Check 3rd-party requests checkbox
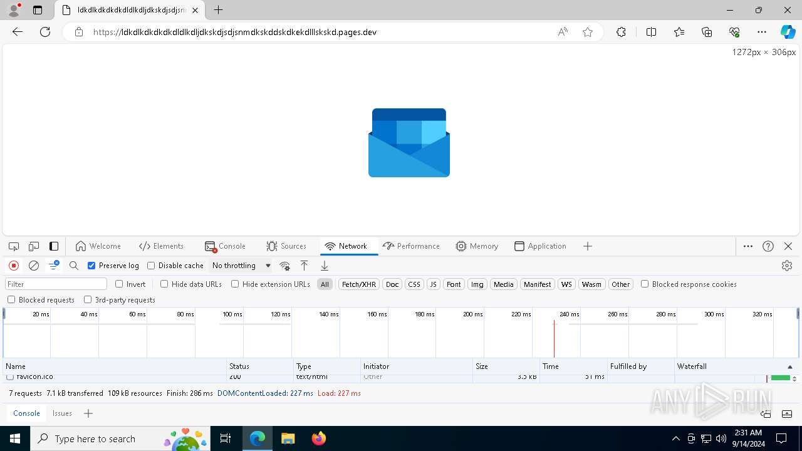 click(x=88, y=299)
